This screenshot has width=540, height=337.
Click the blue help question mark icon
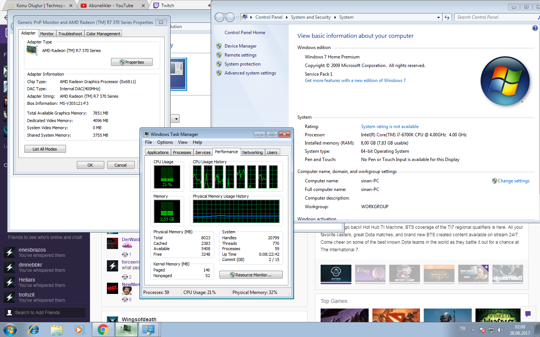click(535, 28)
